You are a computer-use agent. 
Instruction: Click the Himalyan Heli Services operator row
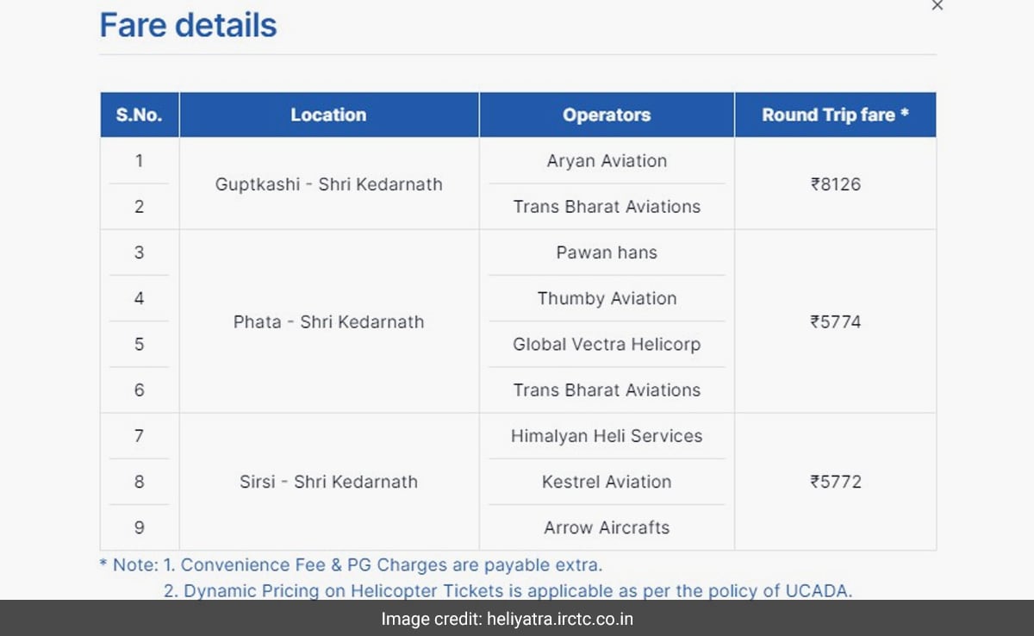coord(607,436)
